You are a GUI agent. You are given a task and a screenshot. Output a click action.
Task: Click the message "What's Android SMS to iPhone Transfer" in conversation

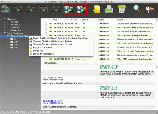pos(62,83)
